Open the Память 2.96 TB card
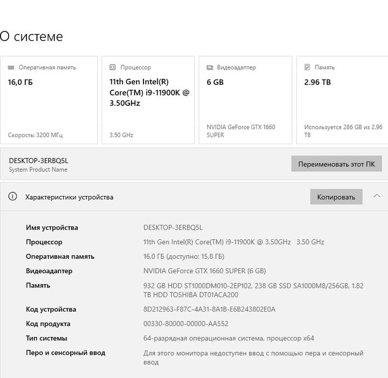The width and height of the screenshot is (388, 378). (x=343, y=100)
